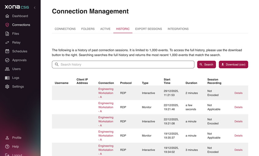This screenshot has height=156, width=259.
Task: Open Logs via its book icon
Action: (7, 78)
